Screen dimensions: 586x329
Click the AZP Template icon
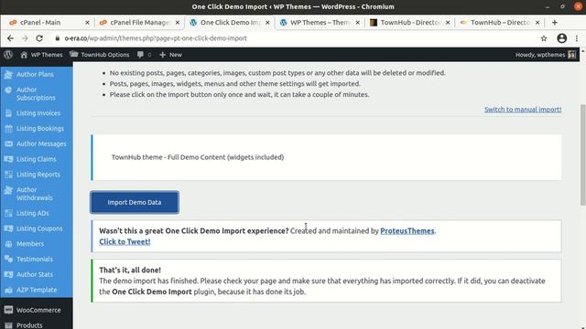pyautogui.click(x=8, y=290)
